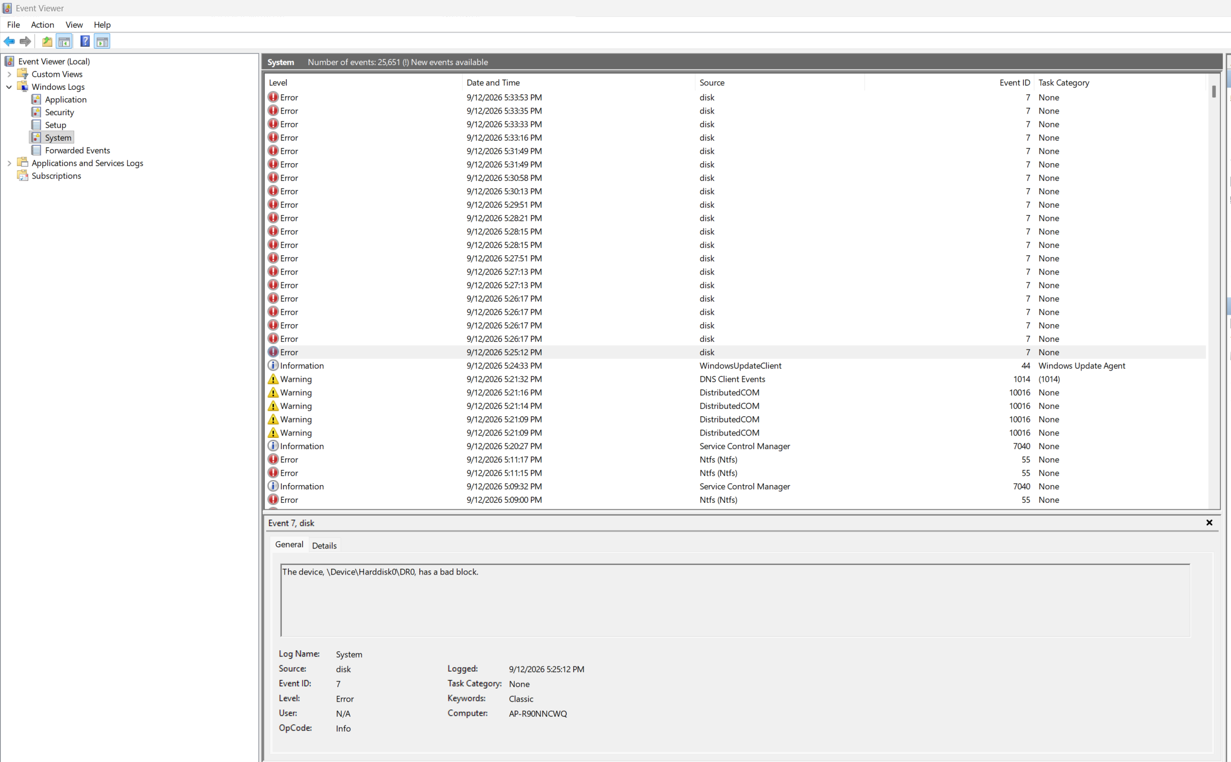1231x762 pixels.
Task: Click the Back arrow toolbar icon
Action: coord(9,41)
